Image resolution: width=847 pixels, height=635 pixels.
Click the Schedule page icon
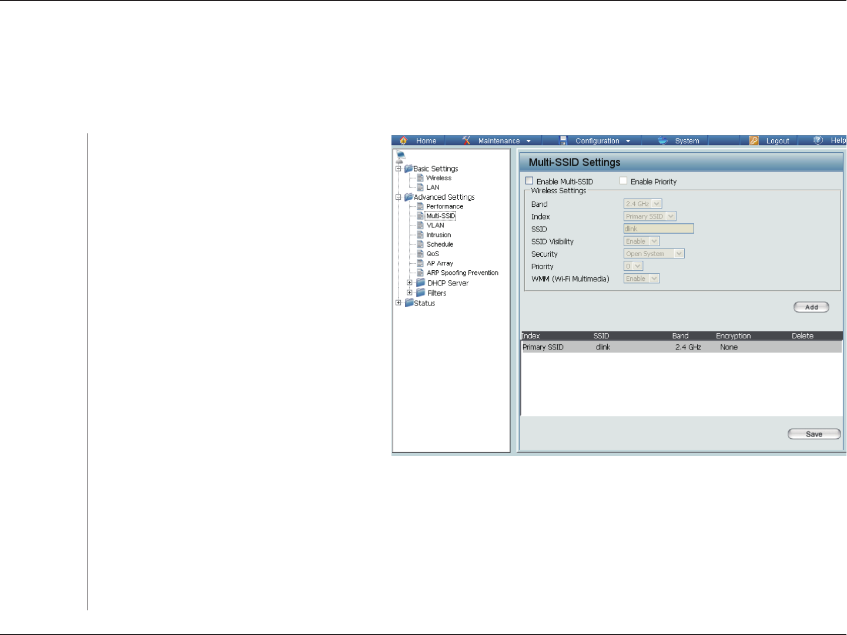420,244
